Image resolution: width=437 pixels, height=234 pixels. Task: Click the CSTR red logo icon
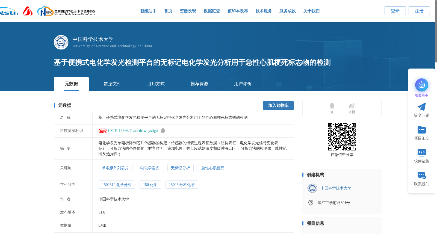point(103,131)
